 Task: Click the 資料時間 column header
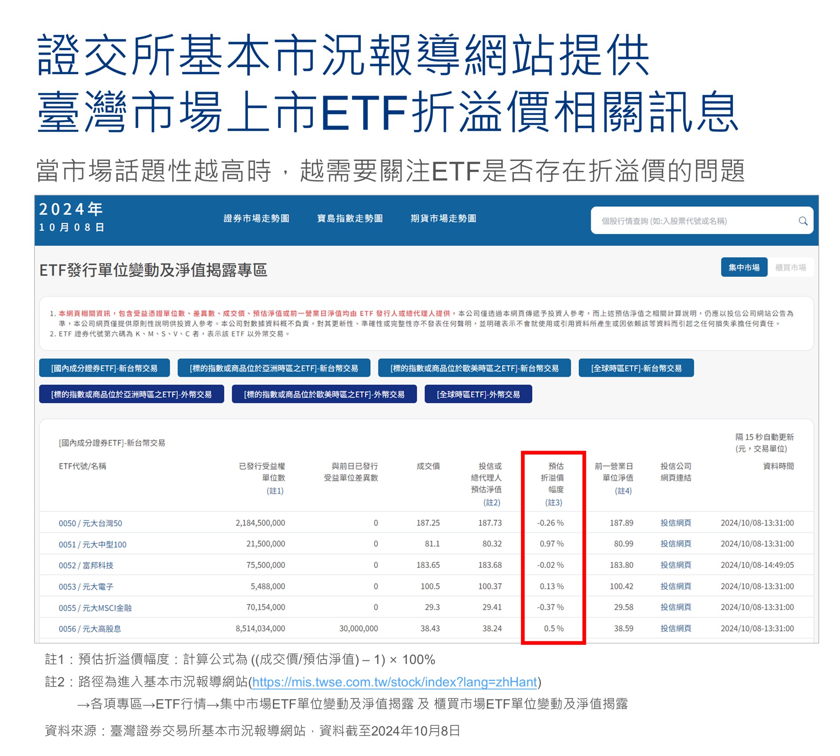pyautogui.click(x=778, y=466)
